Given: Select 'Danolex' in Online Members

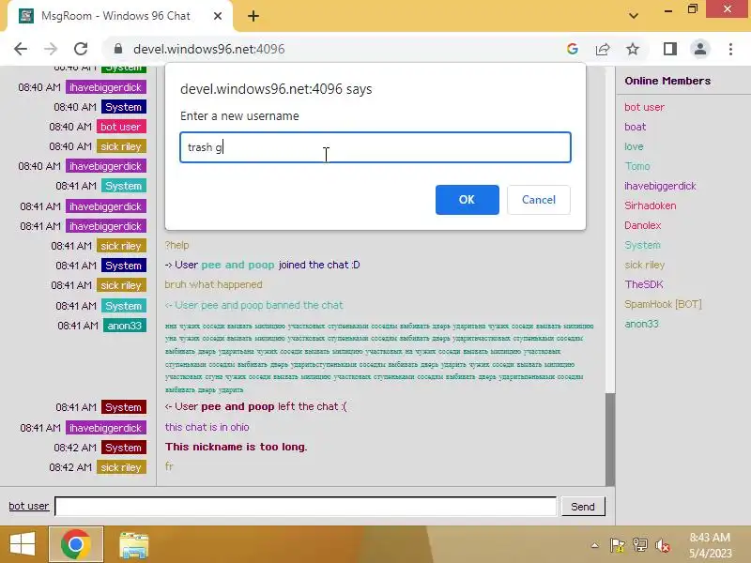Looking at the screenshot, I should click(642, 225).
